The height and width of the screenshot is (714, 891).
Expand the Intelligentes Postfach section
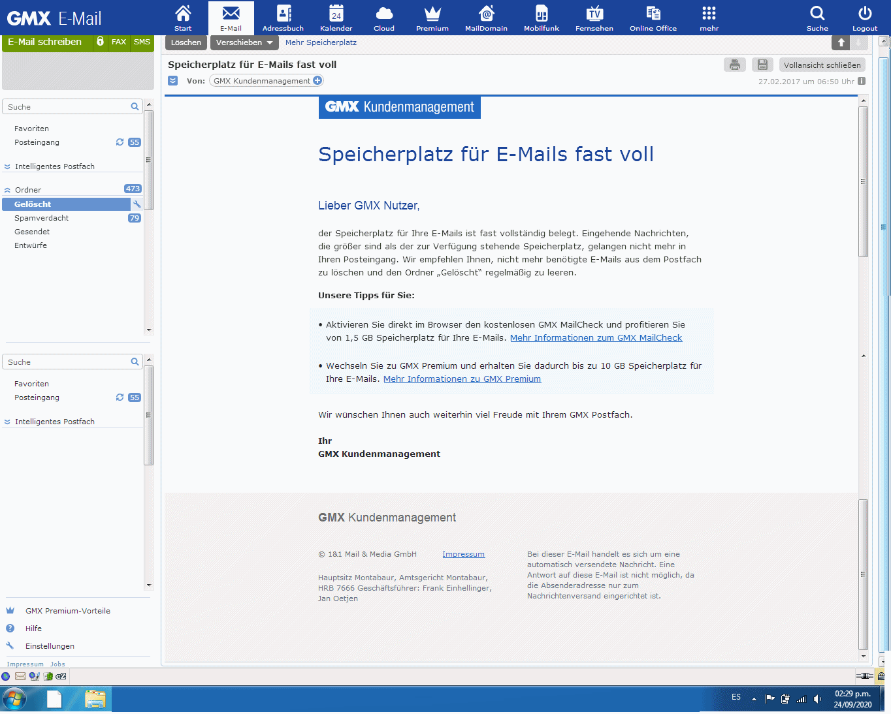(x=7, y=166)
